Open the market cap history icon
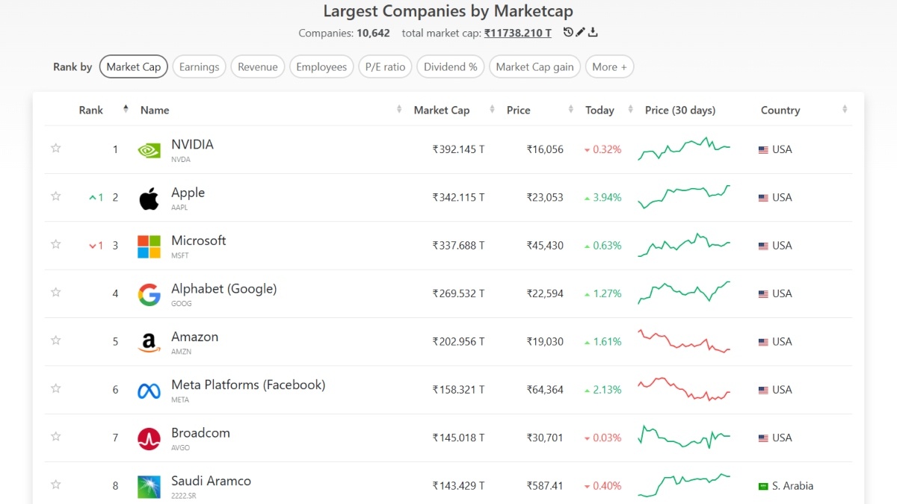The width and height of the screenshot is (897, 504). 568,32
